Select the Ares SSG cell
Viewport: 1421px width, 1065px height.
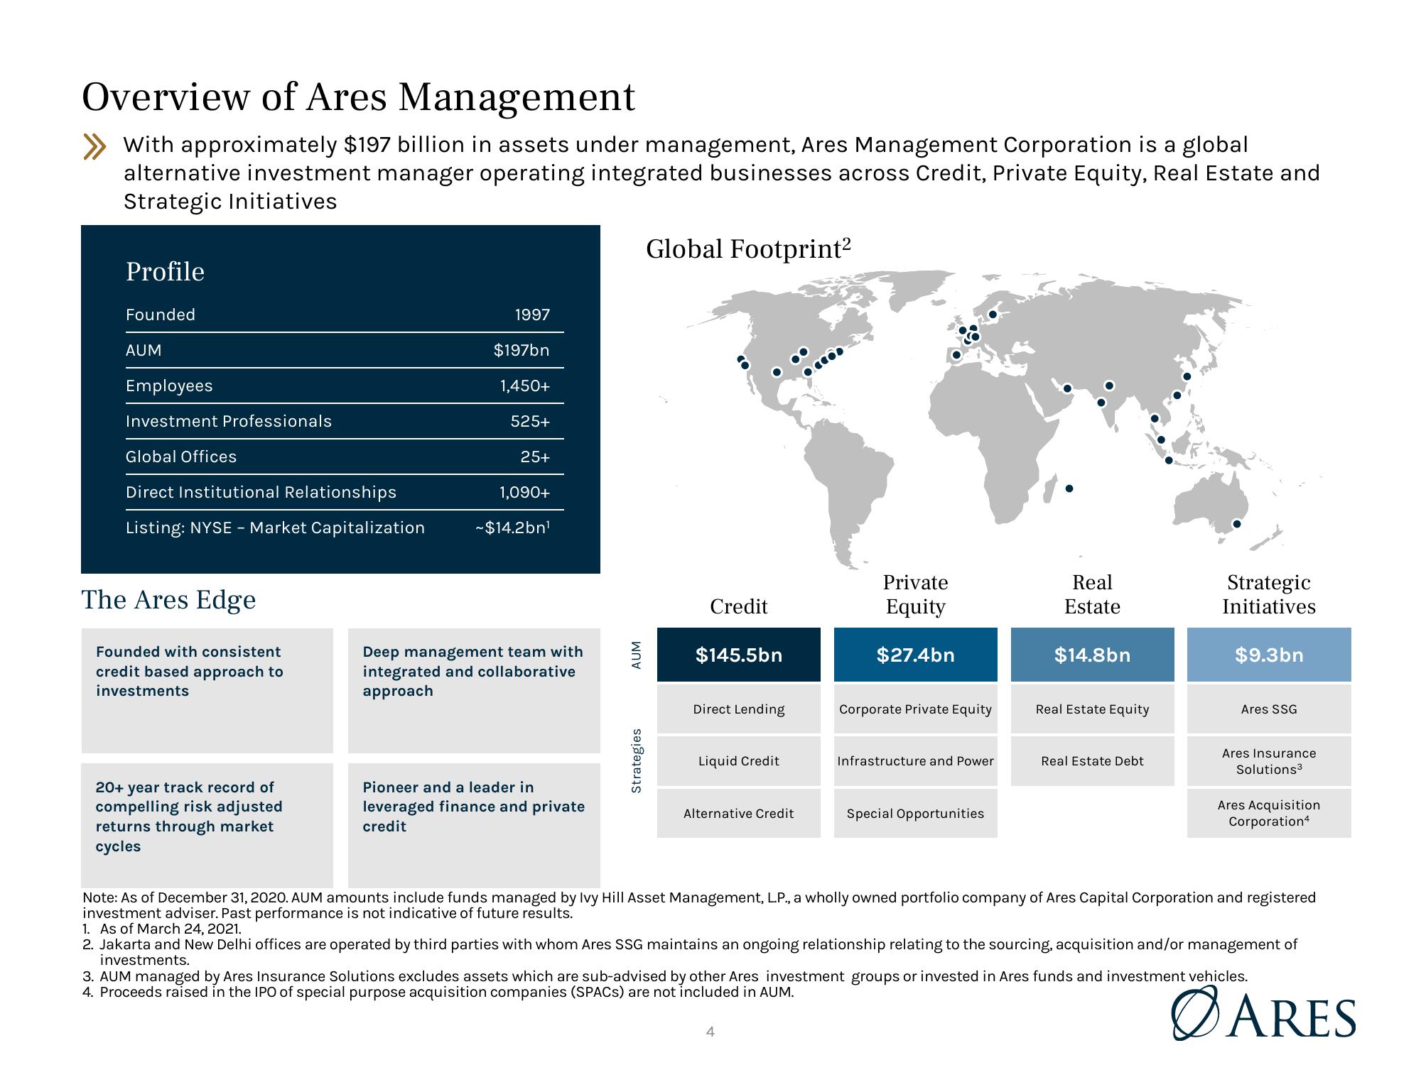coord(1269,709)
